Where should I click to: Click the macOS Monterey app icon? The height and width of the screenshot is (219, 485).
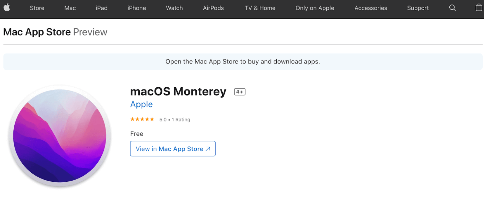[60, 136]
